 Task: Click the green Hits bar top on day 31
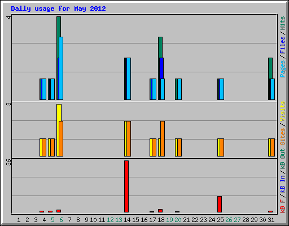coord(270,68)
